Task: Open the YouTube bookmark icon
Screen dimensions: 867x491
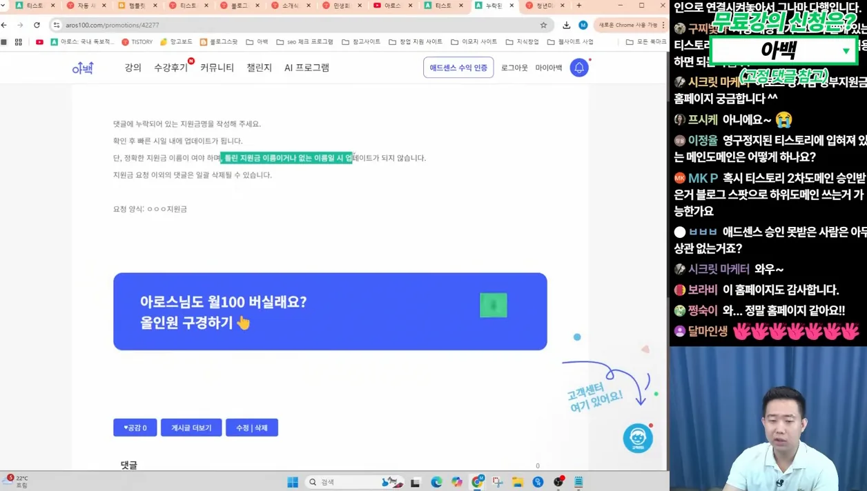Action: click(39, 42)
